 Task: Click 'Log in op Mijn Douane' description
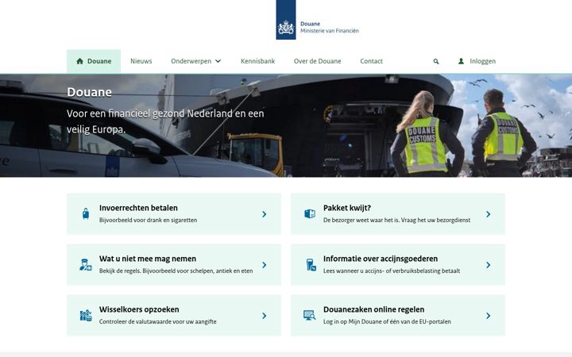[x=387, y=321]
